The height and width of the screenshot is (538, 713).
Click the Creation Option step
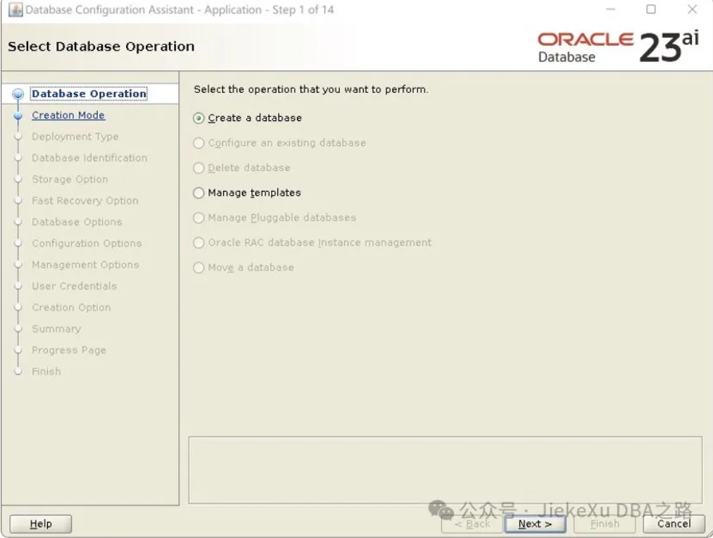(71, 308)
